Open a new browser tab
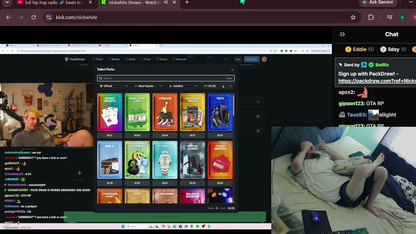 tap(187, 2)
